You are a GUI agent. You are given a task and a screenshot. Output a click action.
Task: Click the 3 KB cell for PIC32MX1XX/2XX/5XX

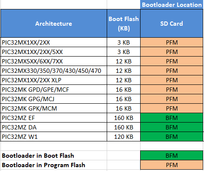123,52
